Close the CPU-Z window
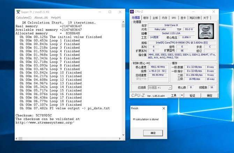 [214, 12]
